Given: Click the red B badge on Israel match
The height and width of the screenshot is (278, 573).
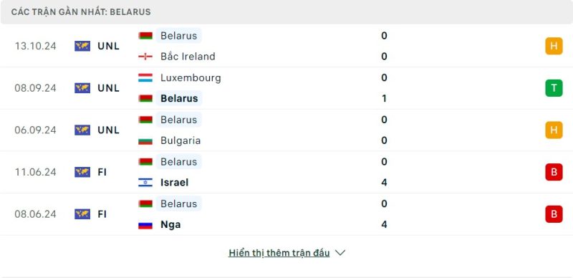Looking at the screenshot, I should (x=554, y=172).
